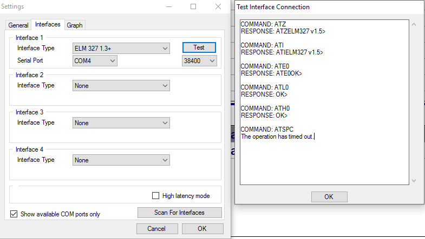Viewport: 425px width, 239px height.
Task: Uncheck Show available COM ports only
Action: point(14,214)
